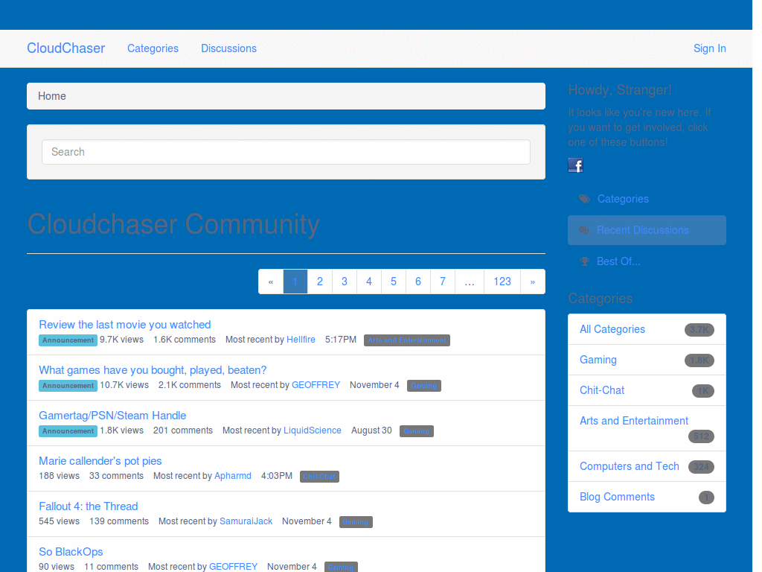Open Arts and Entertainment in sidebar list

[634, 421]
